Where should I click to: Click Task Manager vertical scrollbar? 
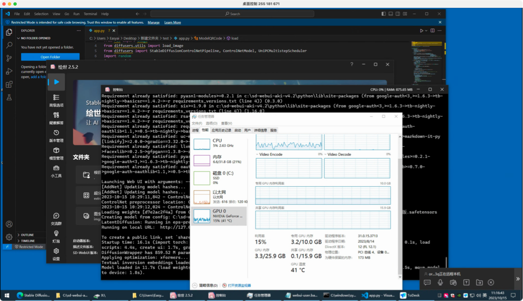point(400,206)
